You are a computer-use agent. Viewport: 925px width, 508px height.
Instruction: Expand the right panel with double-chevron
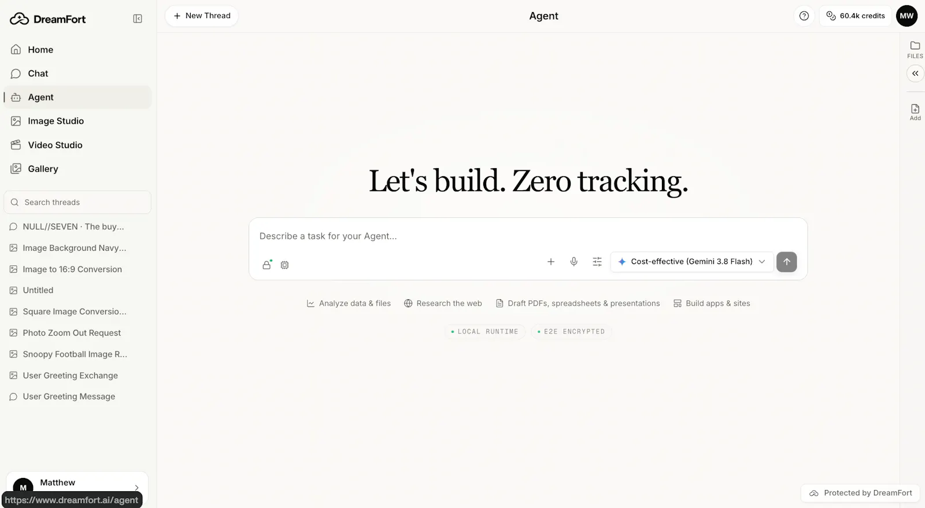pyautogui.click(x=915, y=73)
